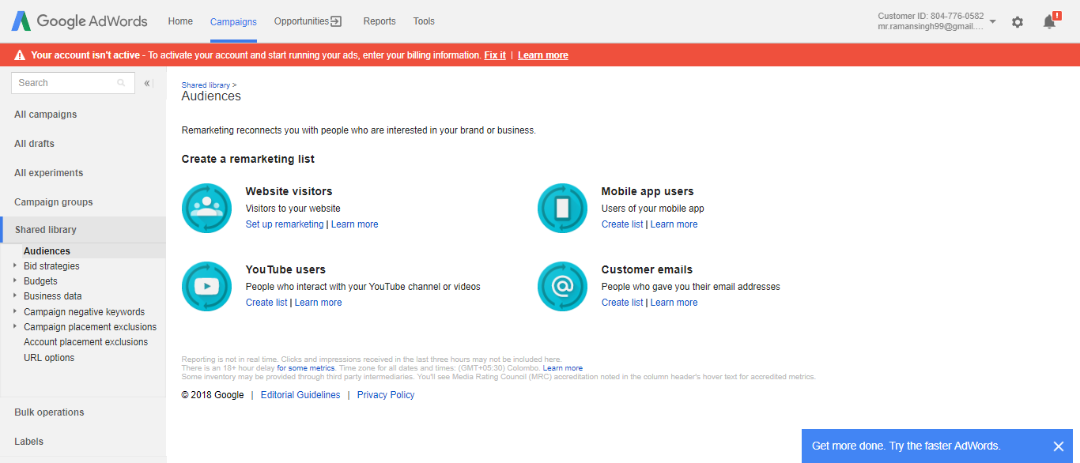The image size is (1080, 463).
Task: Open All campaigns in the sidebar
Action: pyautogui.click(x=46, y=115)
